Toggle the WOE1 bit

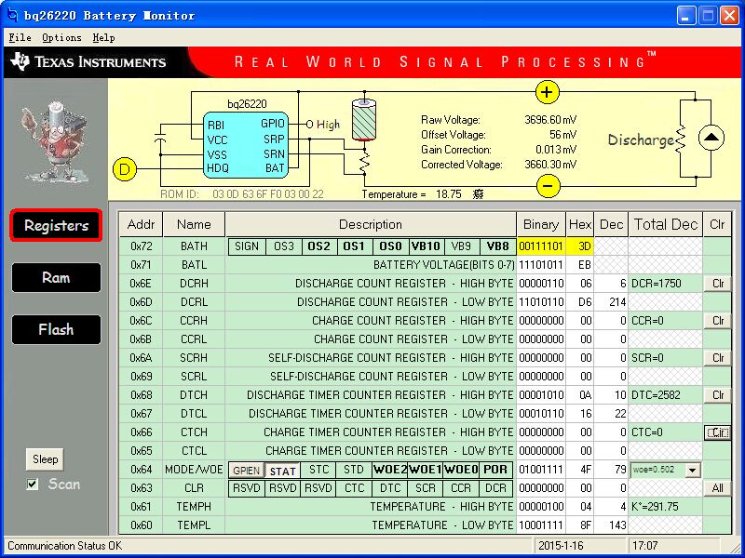[426, 471]
